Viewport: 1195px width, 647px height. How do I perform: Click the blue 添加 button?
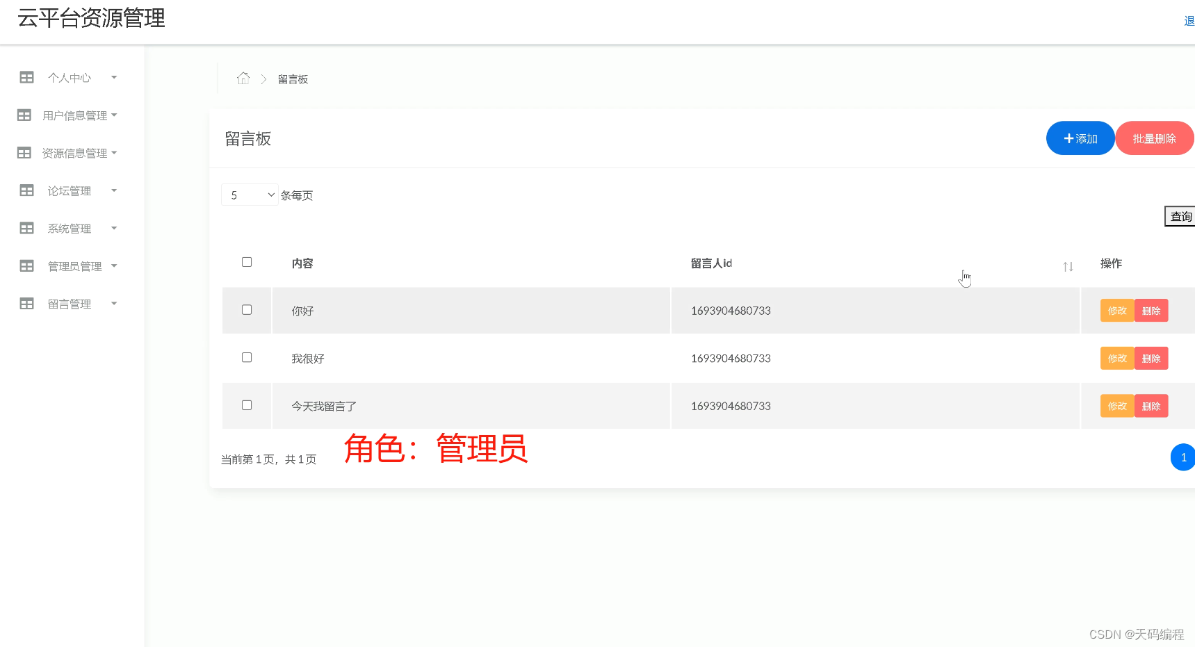[1080, 138]
